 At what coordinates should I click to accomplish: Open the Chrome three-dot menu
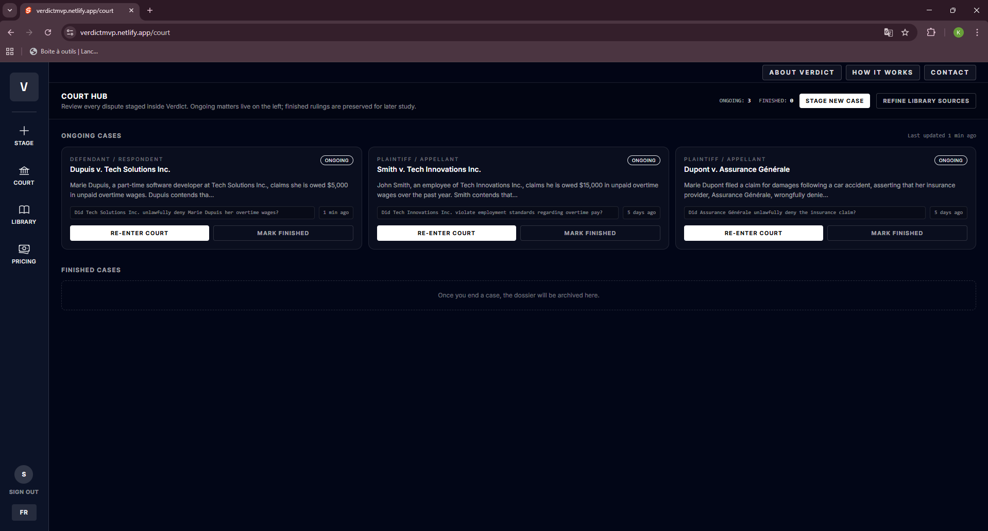click(977, 32)
